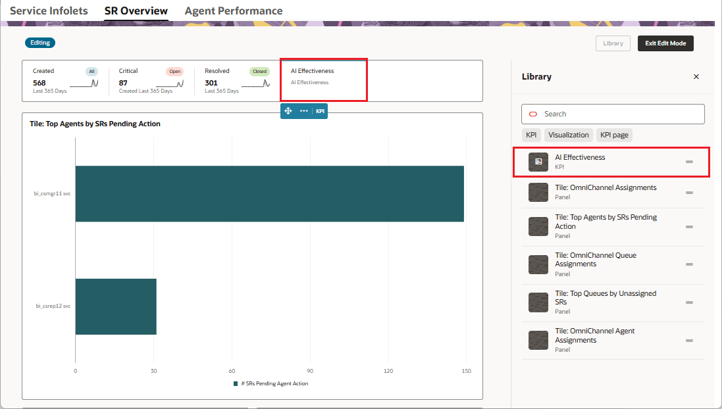Click the KPI label on tile toolbar

point(320,111)
